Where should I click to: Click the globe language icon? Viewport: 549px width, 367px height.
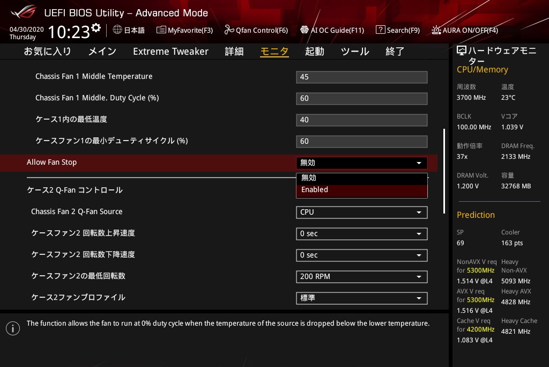click(117, 30)
